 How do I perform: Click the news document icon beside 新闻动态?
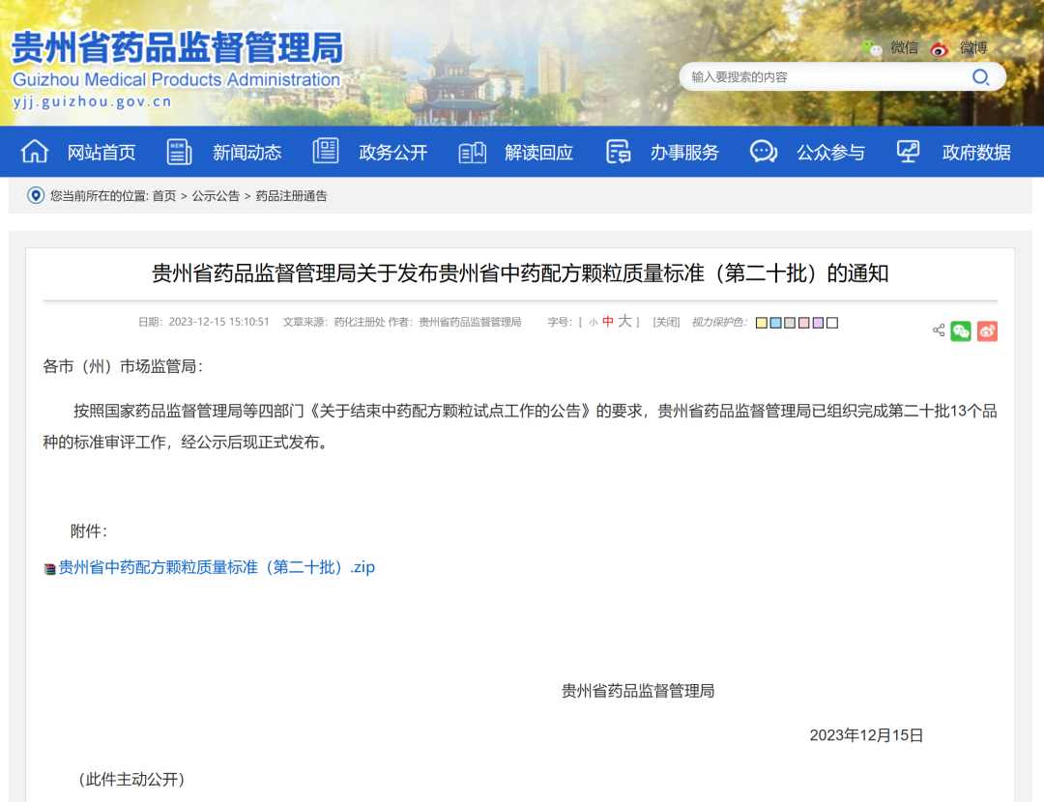coord(179,152)
